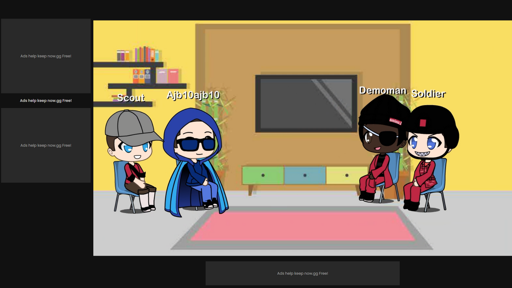Click the pink rug on the floor
The image size is (512, 288).
[303, 226]
